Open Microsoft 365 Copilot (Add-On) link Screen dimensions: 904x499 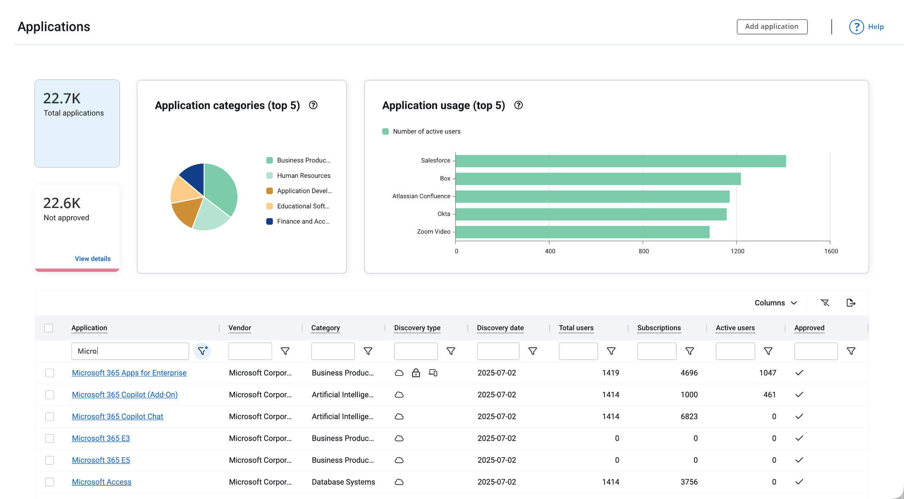[125, 395]
